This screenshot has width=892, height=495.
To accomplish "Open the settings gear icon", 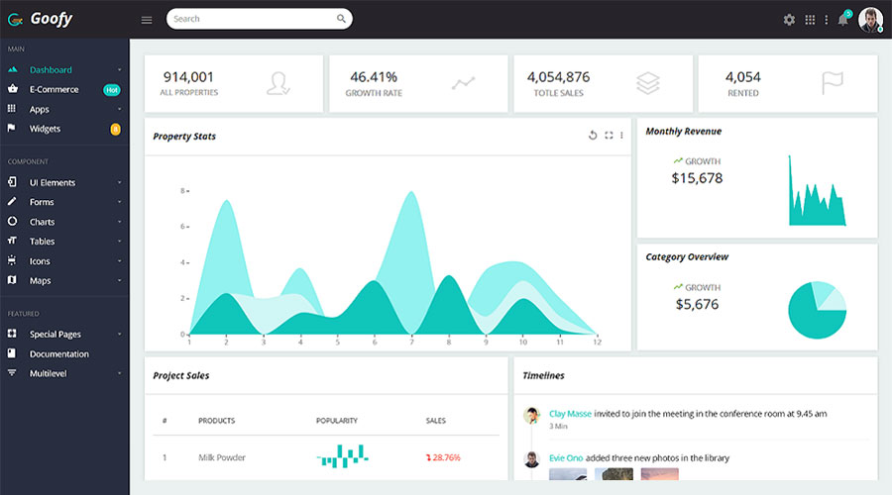I will 789,19.
